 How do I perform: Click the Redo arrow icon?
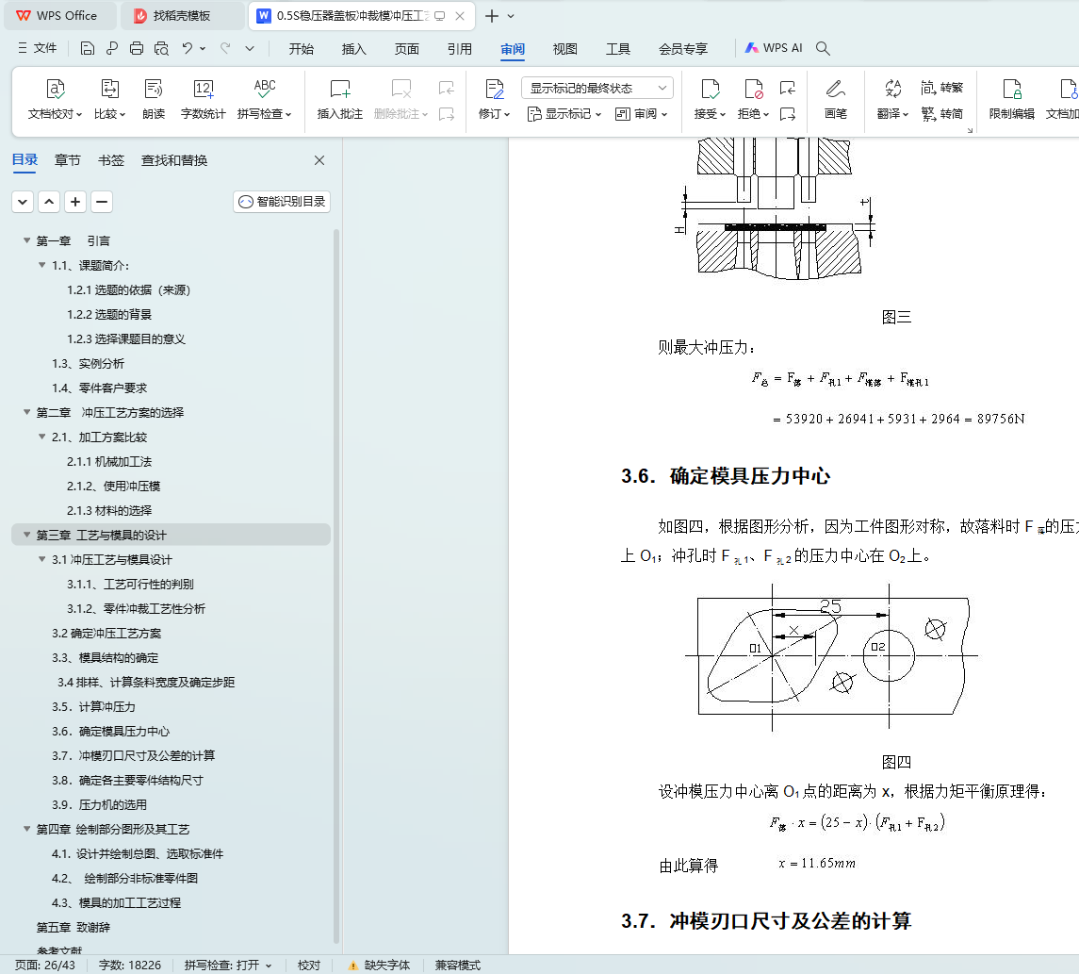coord(225,48)
